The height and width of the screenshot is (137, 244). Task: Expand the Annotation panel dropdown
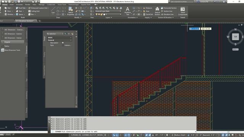click(132, 18)
